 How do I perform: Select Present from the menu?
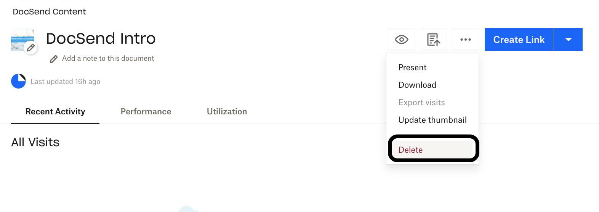(412, 68)
